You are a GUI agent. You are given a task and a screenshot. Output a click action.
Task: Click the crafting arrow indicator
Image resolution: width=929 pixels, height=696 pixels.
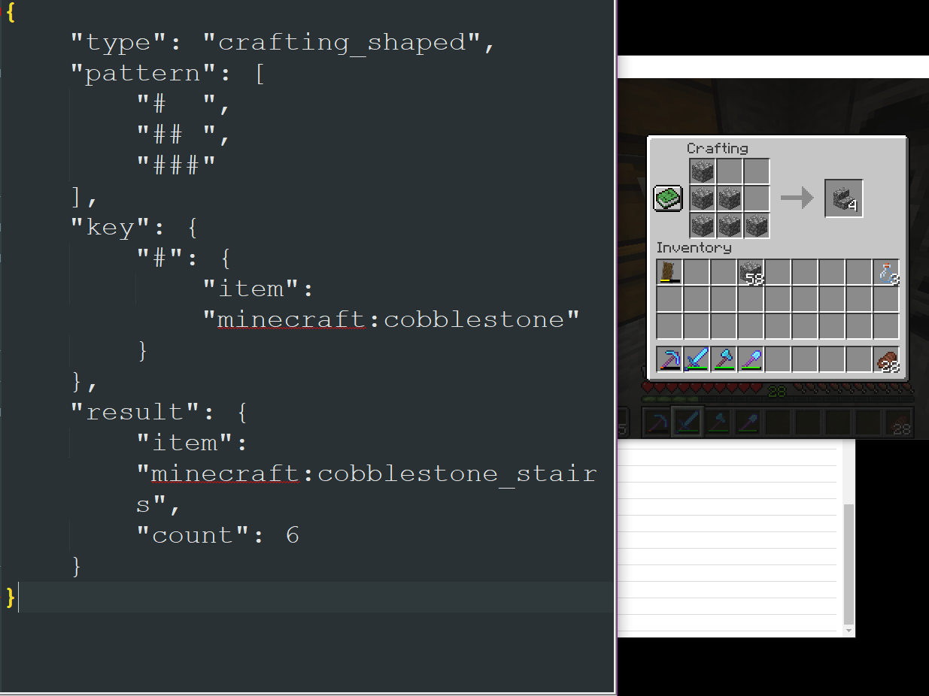pyautogui.click(x=797, y=198)
